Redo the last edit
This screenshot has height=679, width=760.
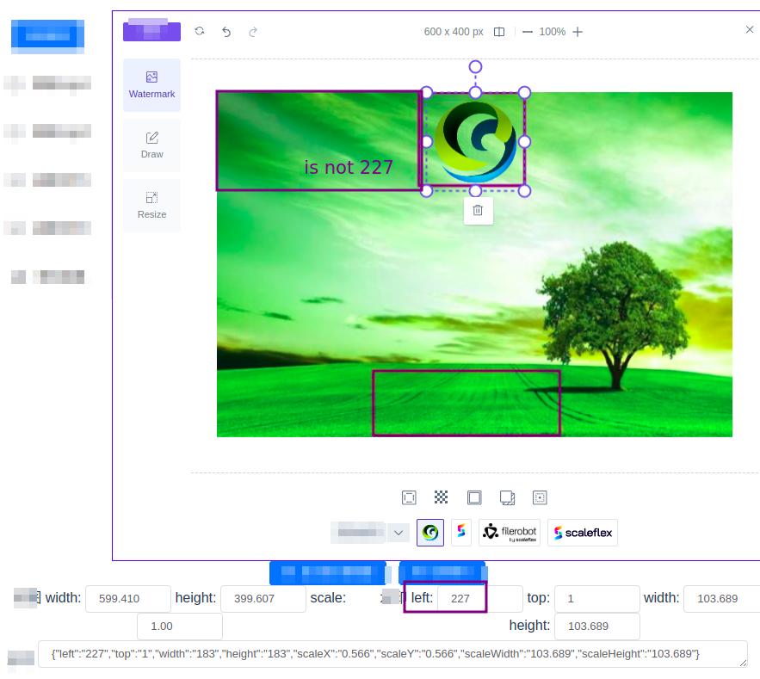(252, 31)
